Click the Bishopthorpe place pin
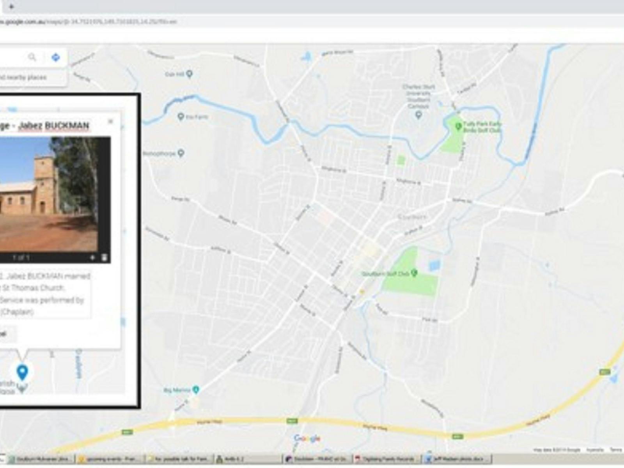The image size is (624, 468). (x=181, y=153)
